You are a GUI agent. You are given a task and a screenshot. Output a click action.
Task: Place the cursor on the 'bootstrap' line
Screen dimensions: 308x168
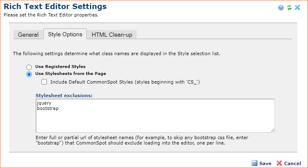(48, 108)
